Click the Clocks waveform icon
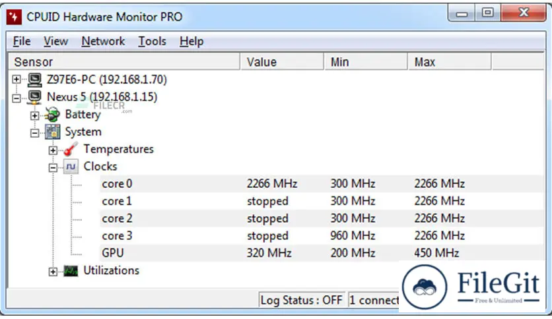Screen dimensions: 552x319 (x=71, y=167)
